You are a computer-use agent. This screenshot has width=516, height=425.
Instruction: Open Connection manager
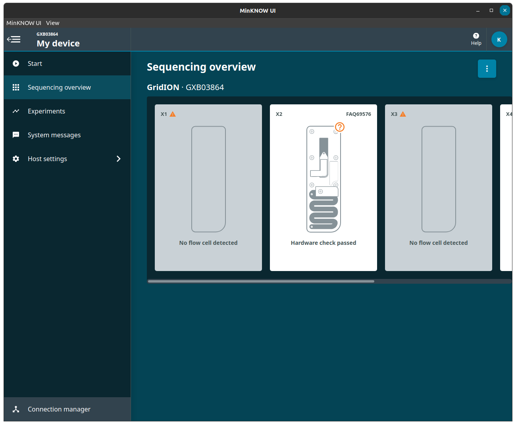pyautogui.click(x=67, y=409)
